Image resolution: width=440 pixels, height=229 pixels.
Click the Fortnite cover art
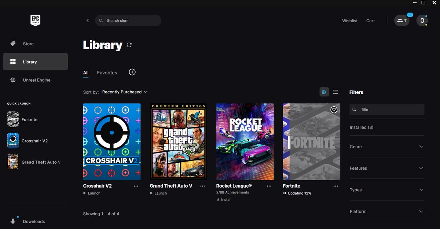(312, 141)
